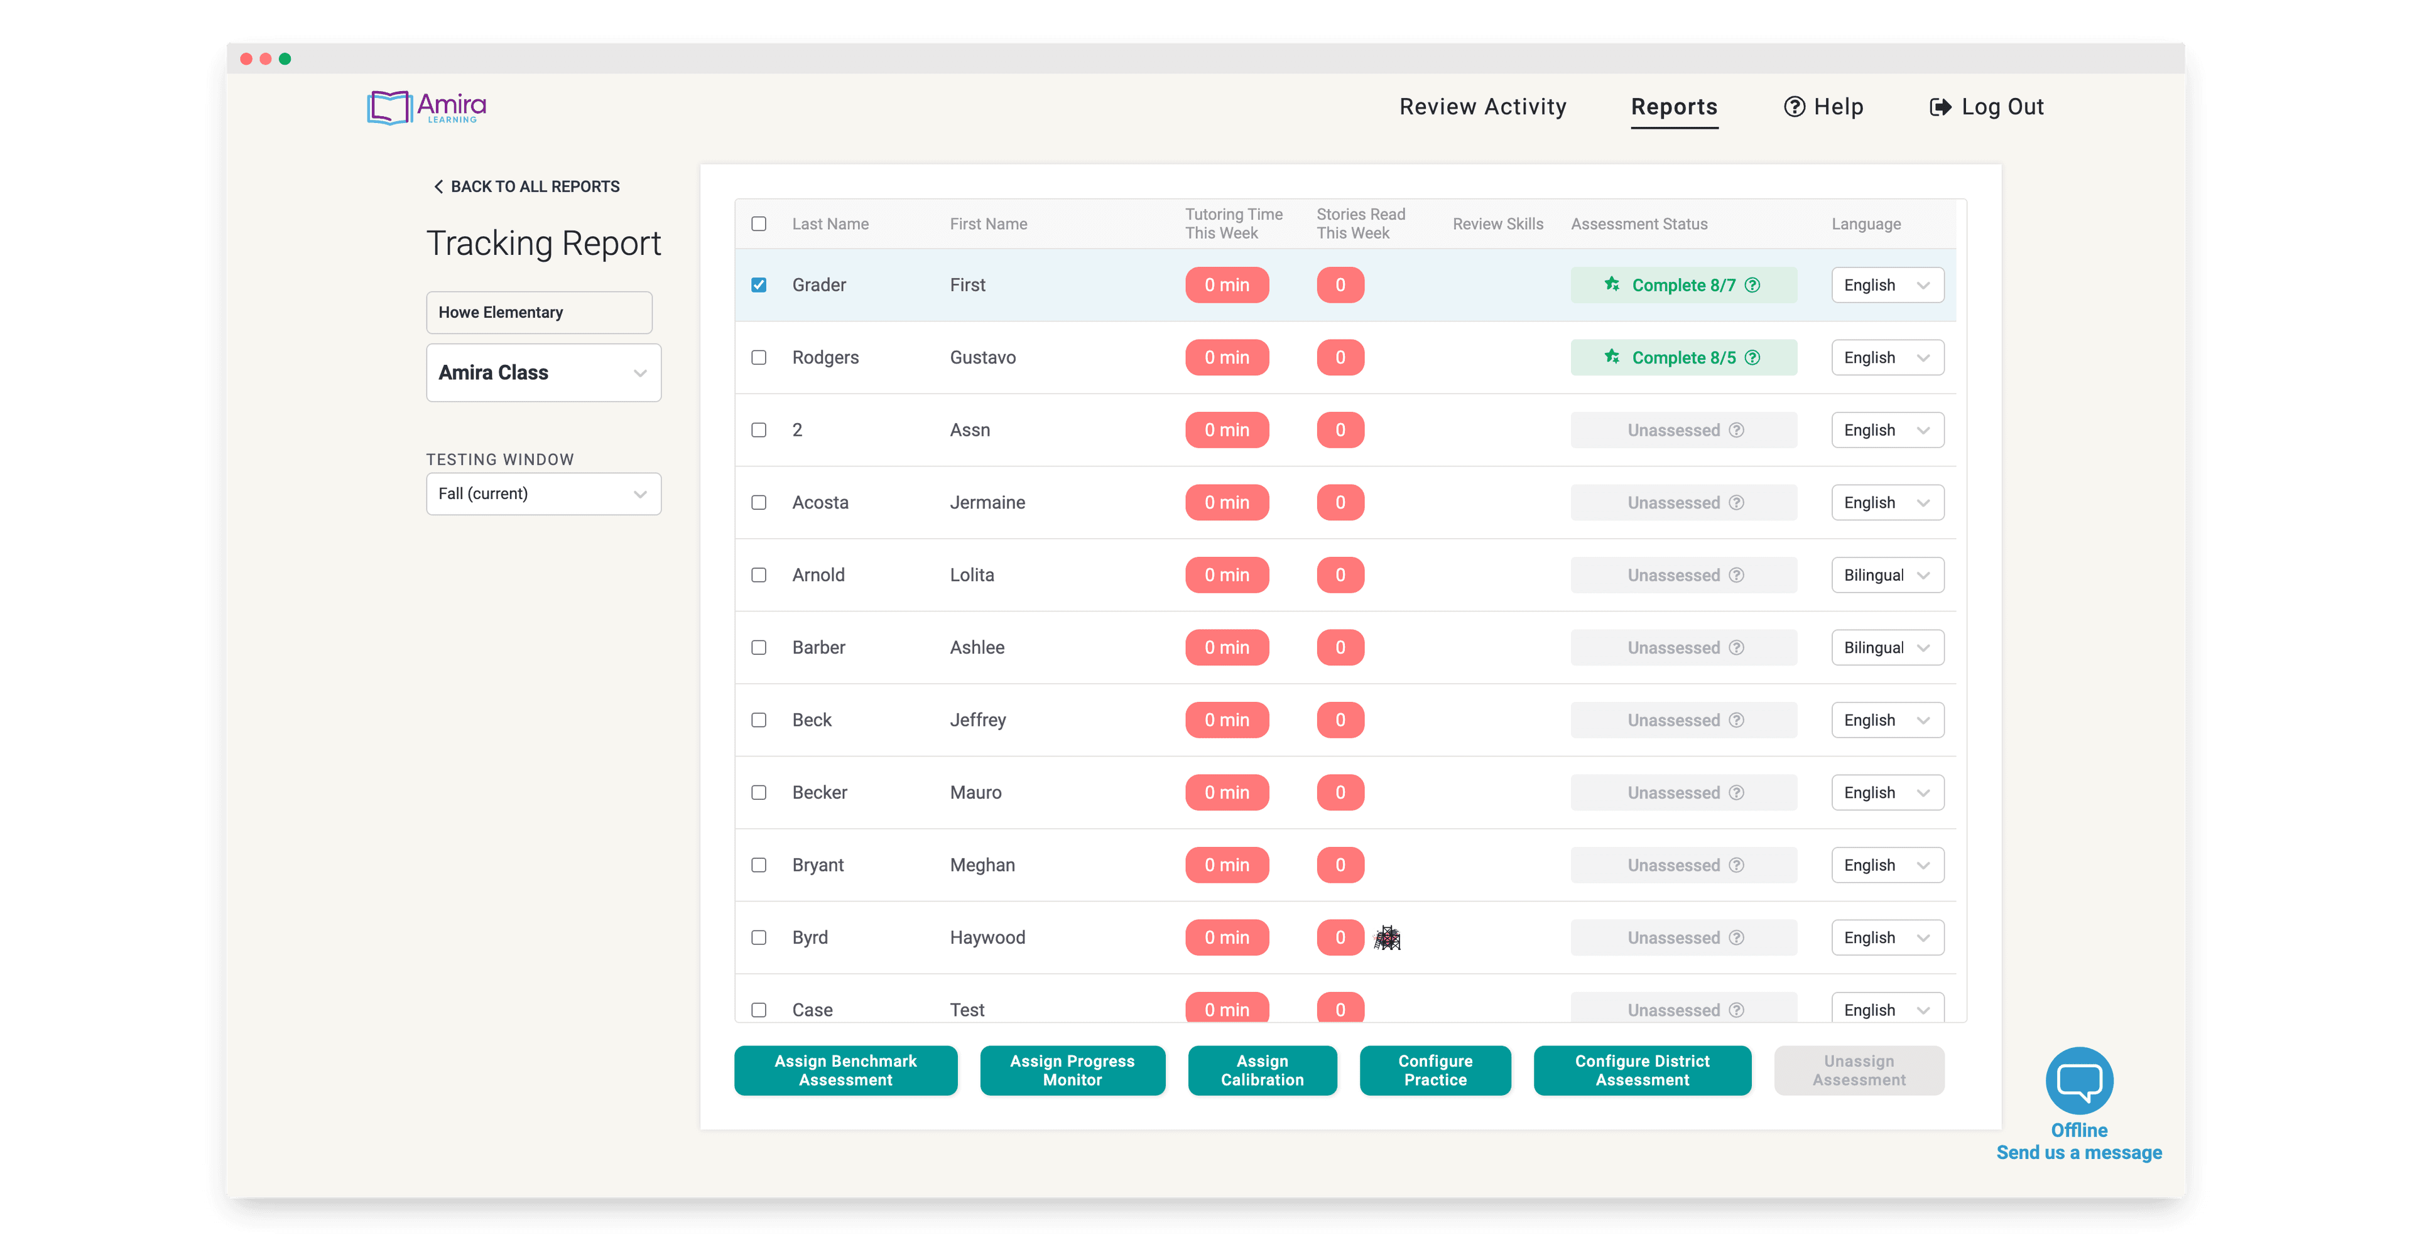Screen dimensions: 2412x1240
Task: Click Configure Practice button
Action: [1435, 1070]
